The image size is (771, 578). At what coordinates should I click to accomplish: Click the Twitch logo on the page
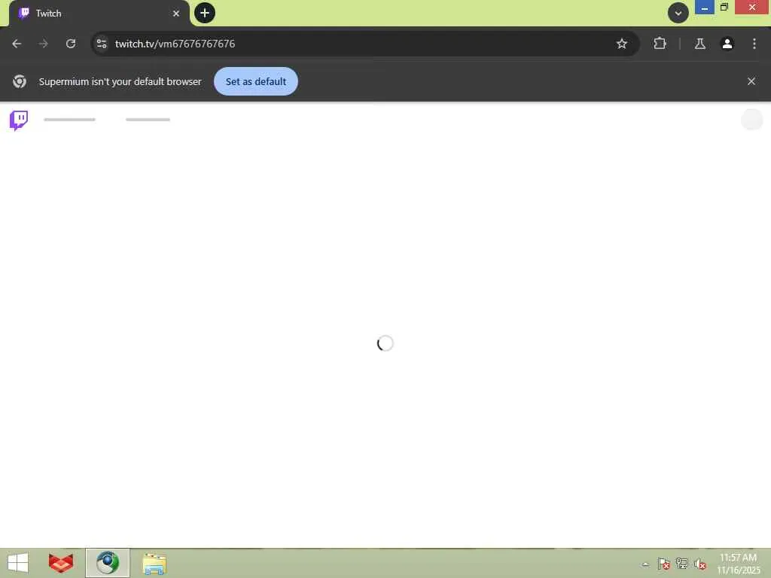point(19,120)
